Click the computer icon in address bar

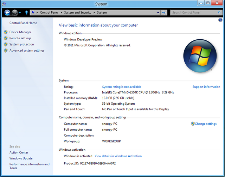pos(33,12)
